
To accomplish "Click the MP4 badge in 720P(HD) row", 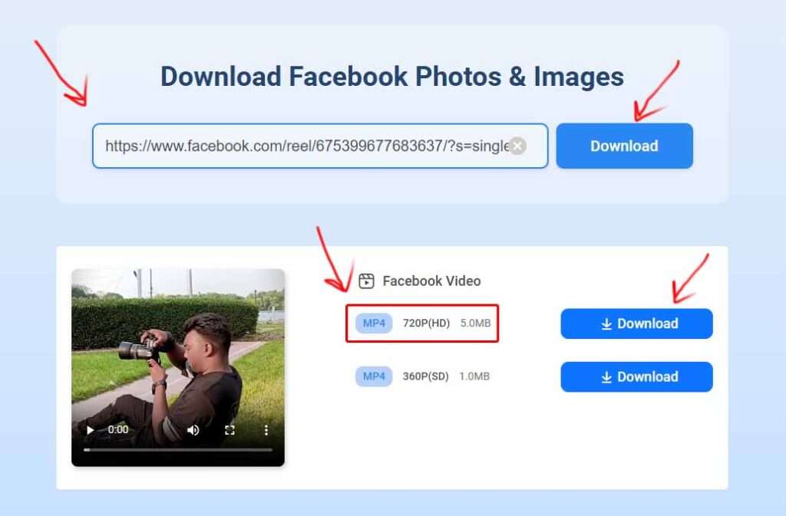I will tap(374, 324).
